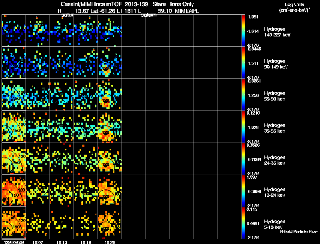Image resolution: width=320 pixels, height=244 pixels.
Task: Select the 24-35 keV panel at 139T09:59
Action: [x=14, y=159]
